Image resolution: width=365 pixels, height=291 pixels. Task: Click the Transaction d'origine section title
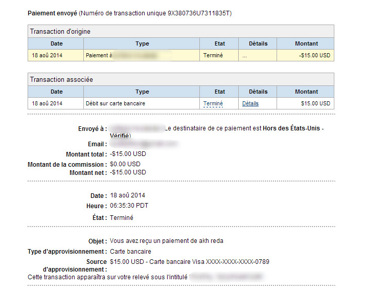click(60, 31)
